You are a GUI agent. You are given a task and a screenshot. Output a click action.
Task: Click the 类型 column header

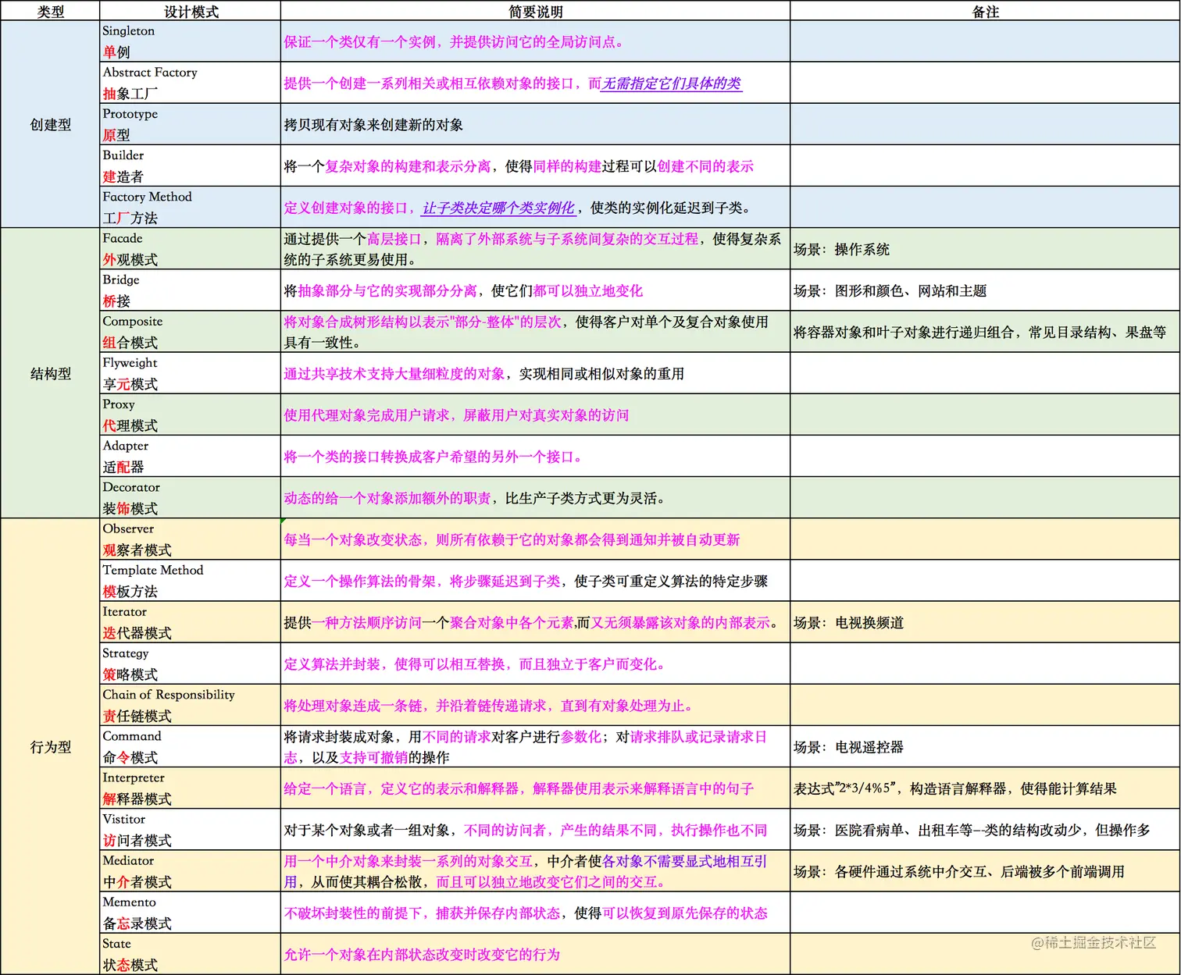[49, 11]
